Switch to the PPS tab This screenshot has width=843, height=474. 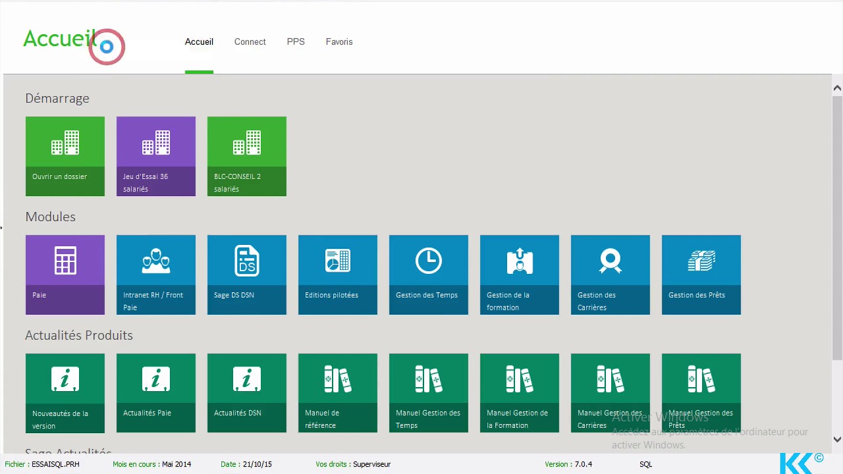pos(296,41)
